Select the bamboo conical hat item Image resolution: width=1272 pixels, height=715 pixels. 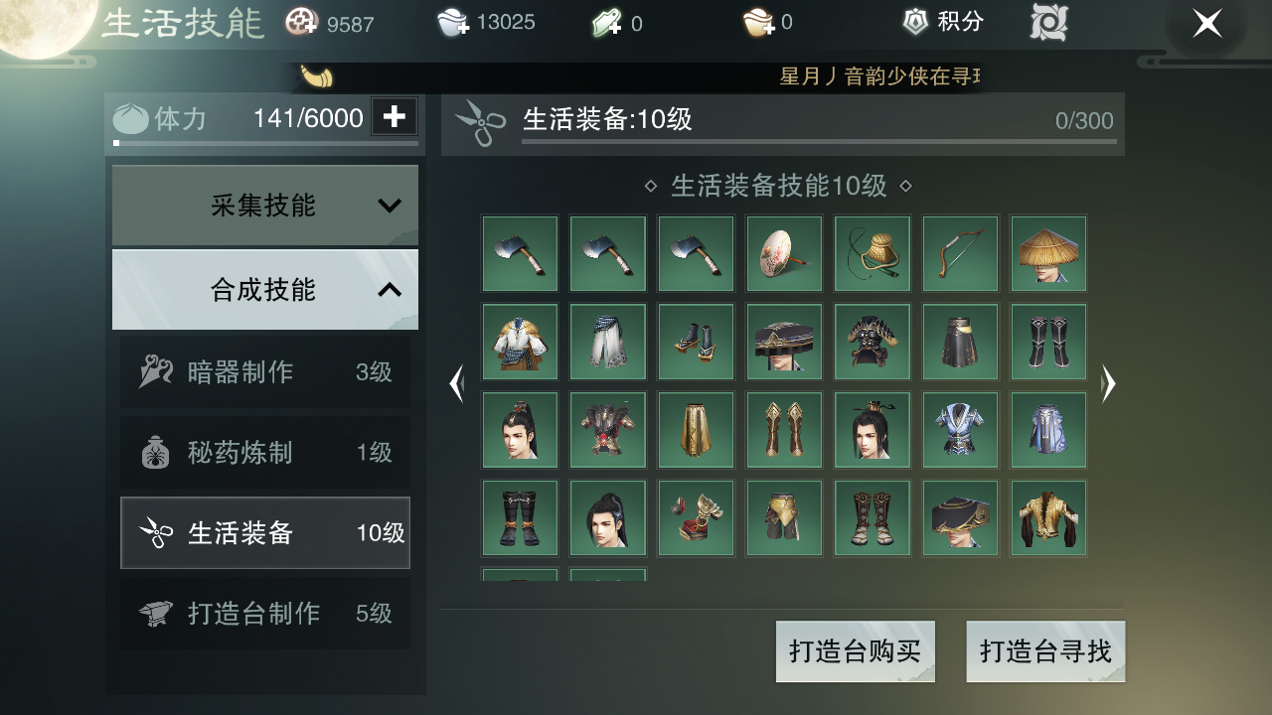pyautogui.click(x=1048, y=253)
